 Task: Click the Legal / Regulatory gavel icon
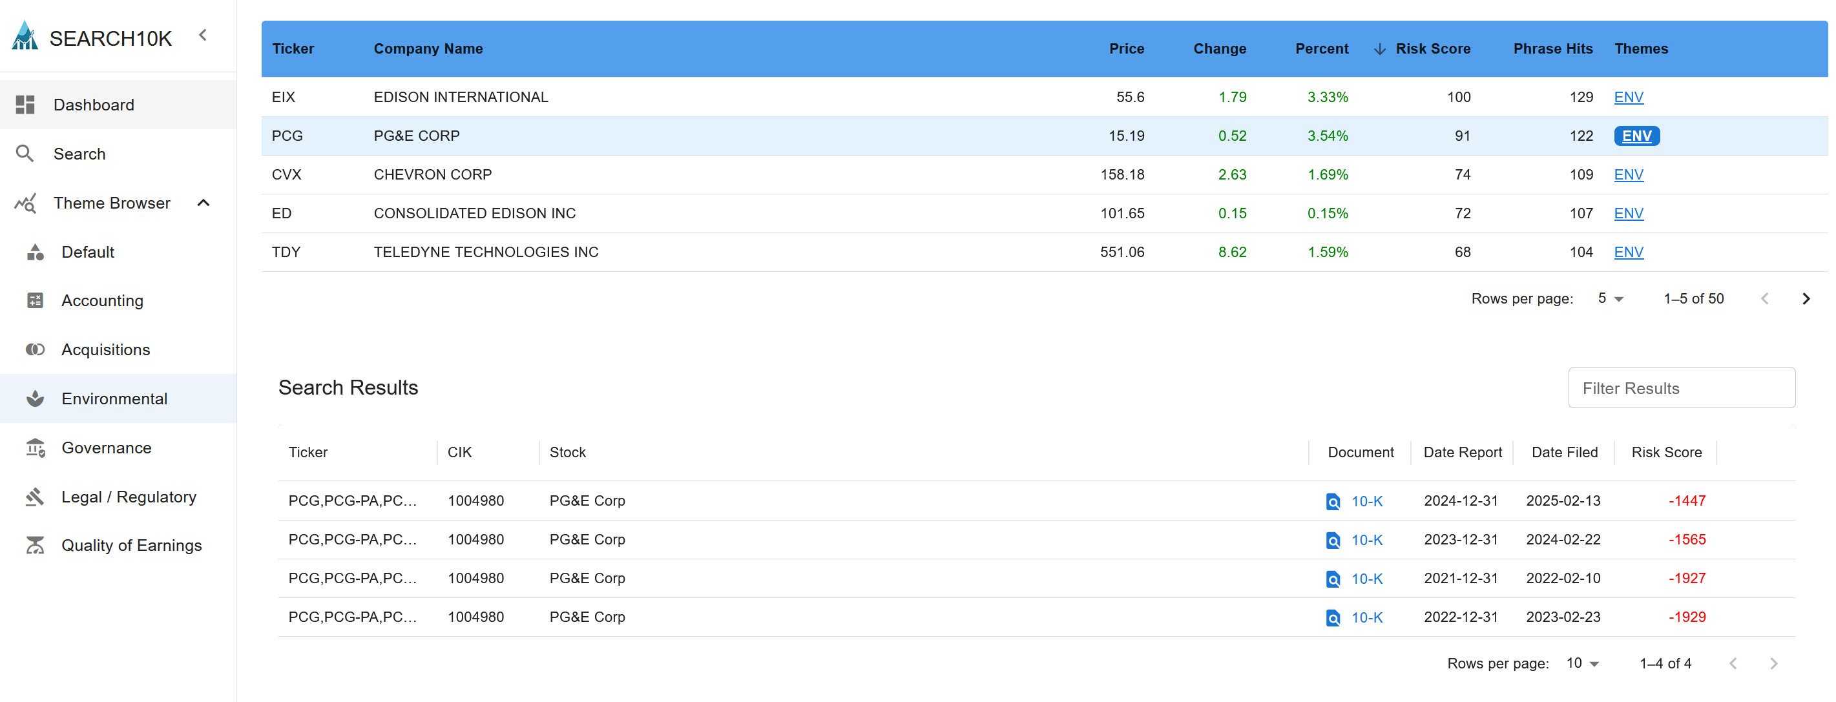point(35,497)
